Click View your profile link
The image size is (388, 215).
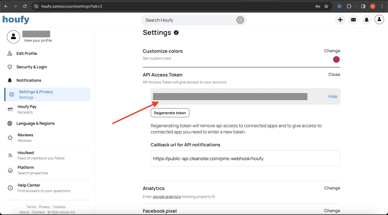(38, 40)
